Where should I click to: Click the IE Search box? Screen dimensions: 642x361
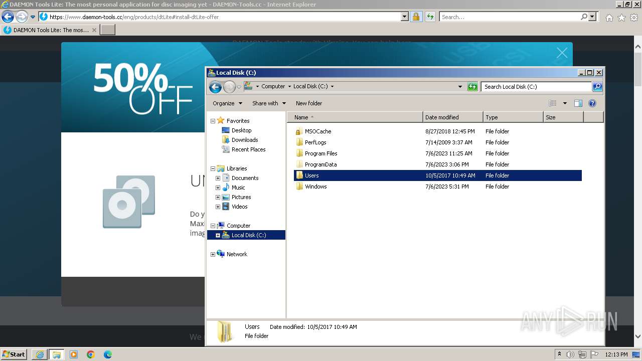tap(510, 17)
